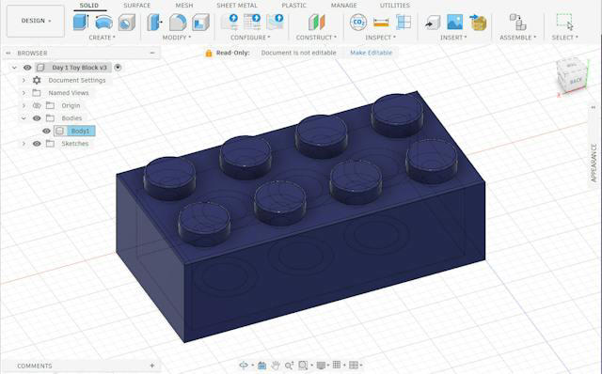Click the Zoom Window fit icon

[303, 366]
